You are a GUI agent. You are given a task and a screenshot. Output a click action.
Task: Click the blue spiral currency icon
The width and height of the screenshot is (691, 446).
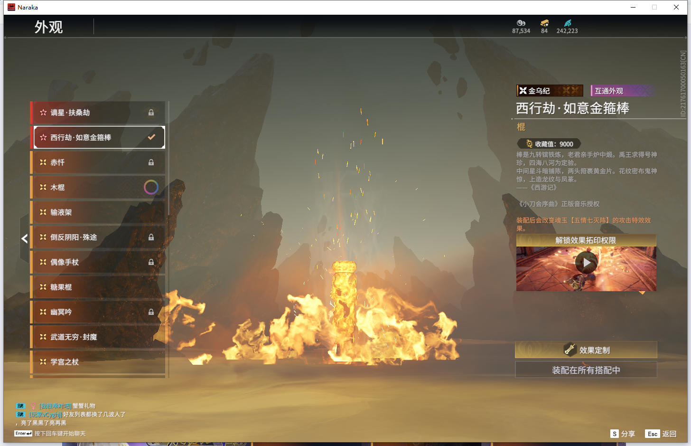point(568,23)
